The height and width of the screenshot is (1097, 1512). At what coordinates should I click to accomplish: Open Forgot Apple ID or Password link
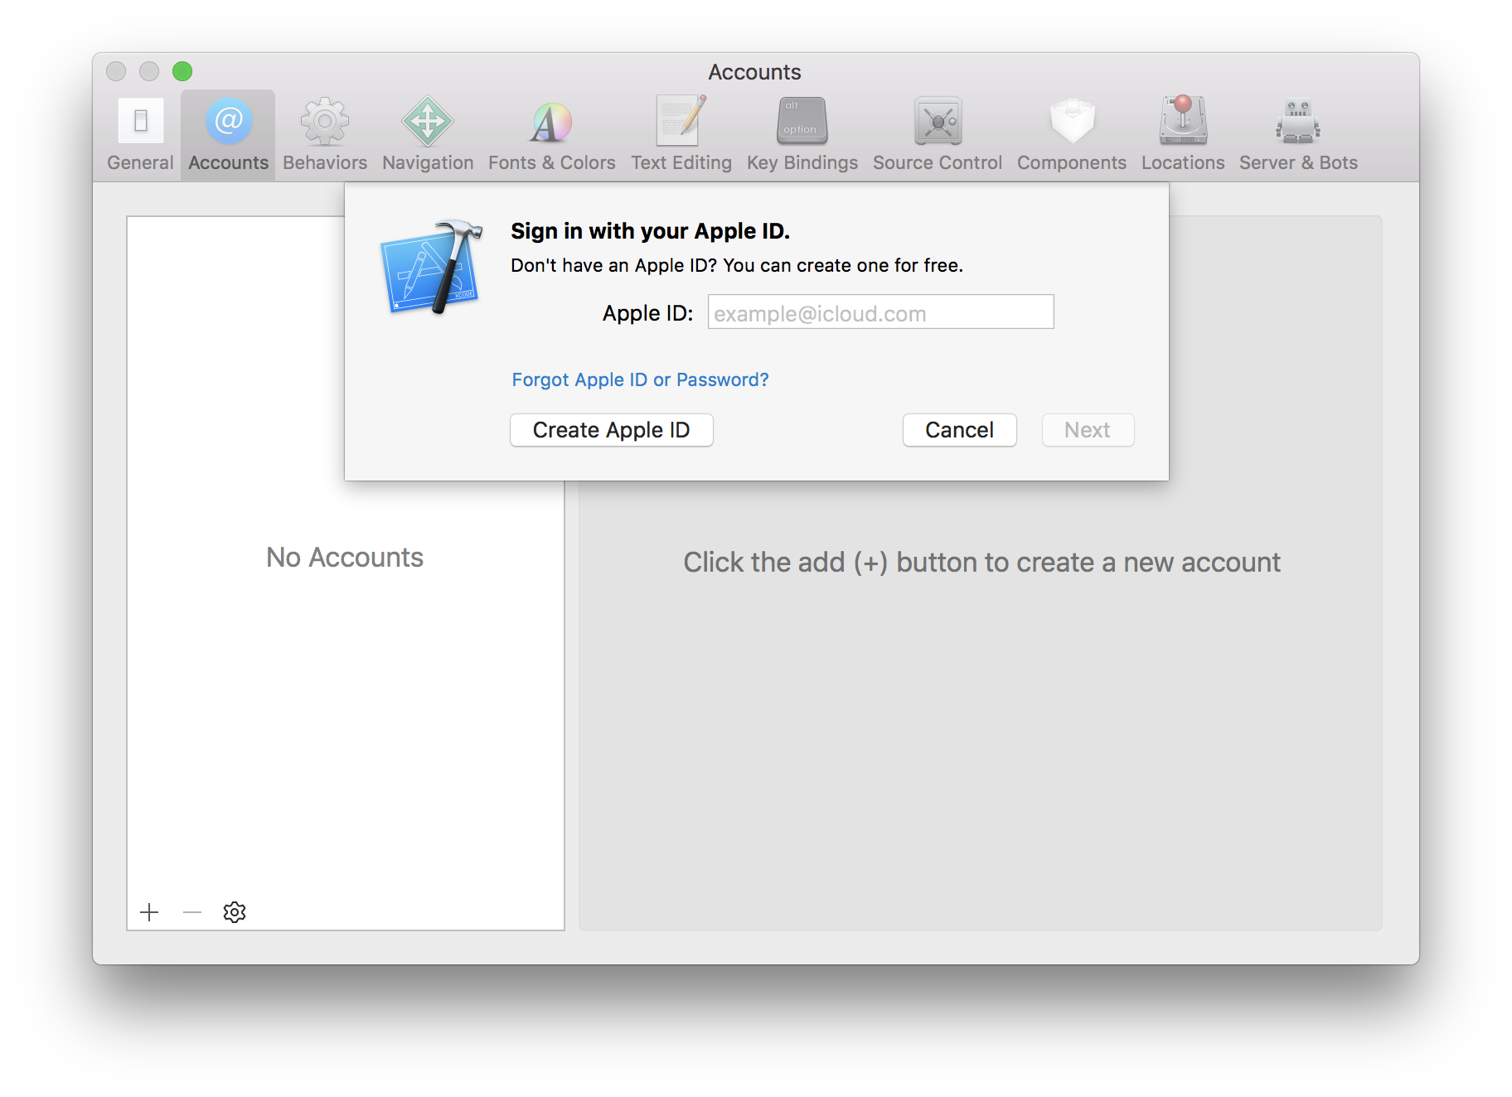coord(640,379)
